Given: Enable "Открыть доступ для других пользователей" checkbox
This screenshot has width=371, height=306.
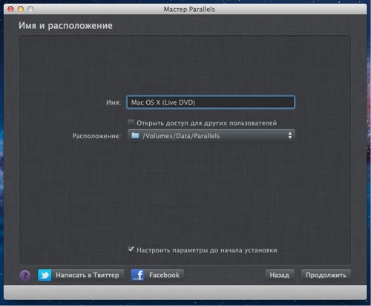Looking at the screenshot, I should click(x=131, y=123).
